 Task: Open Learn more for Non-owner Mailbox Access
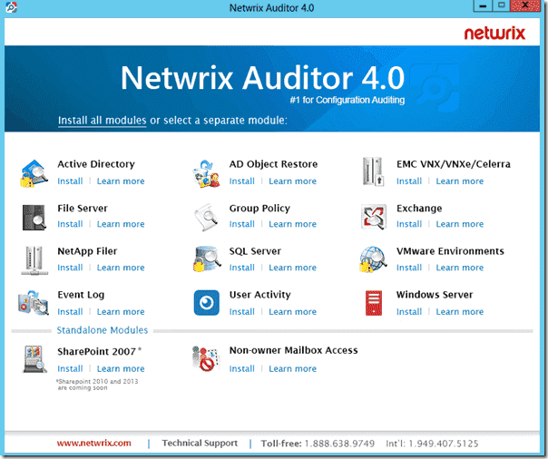click(292, 368)
